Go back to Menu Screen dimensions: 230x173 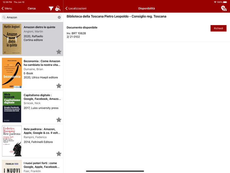pyautogui.click(x=7, y=9)
